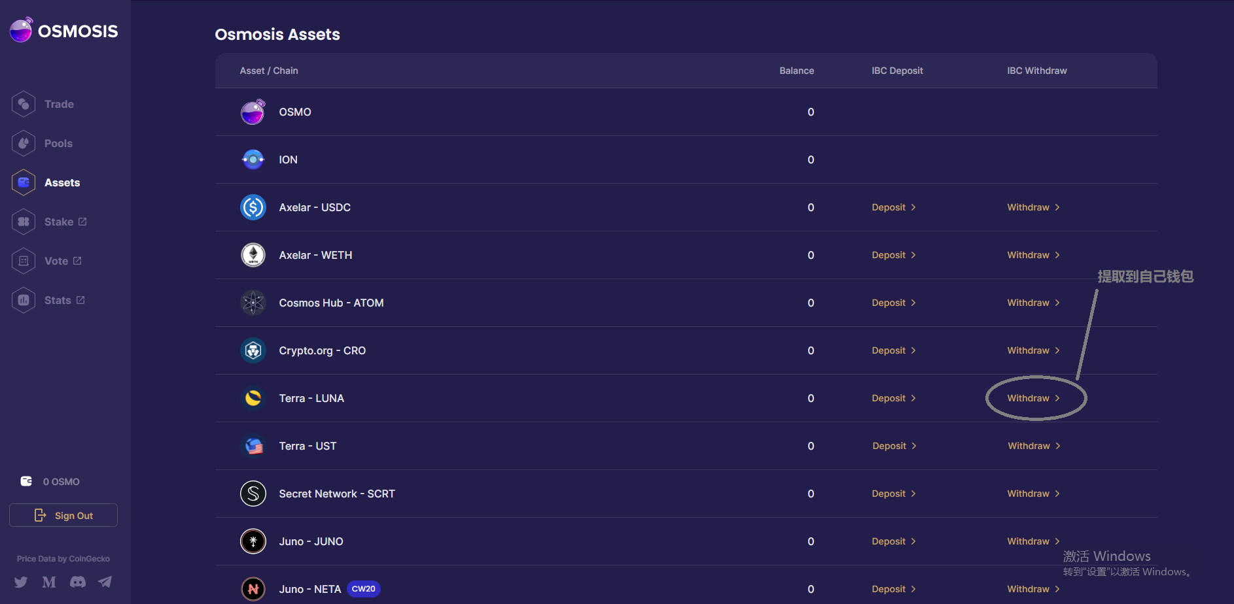1234x604 pixels.
Task: Click the wallet icon next to 0 OSMO
Action: (26, 481)
